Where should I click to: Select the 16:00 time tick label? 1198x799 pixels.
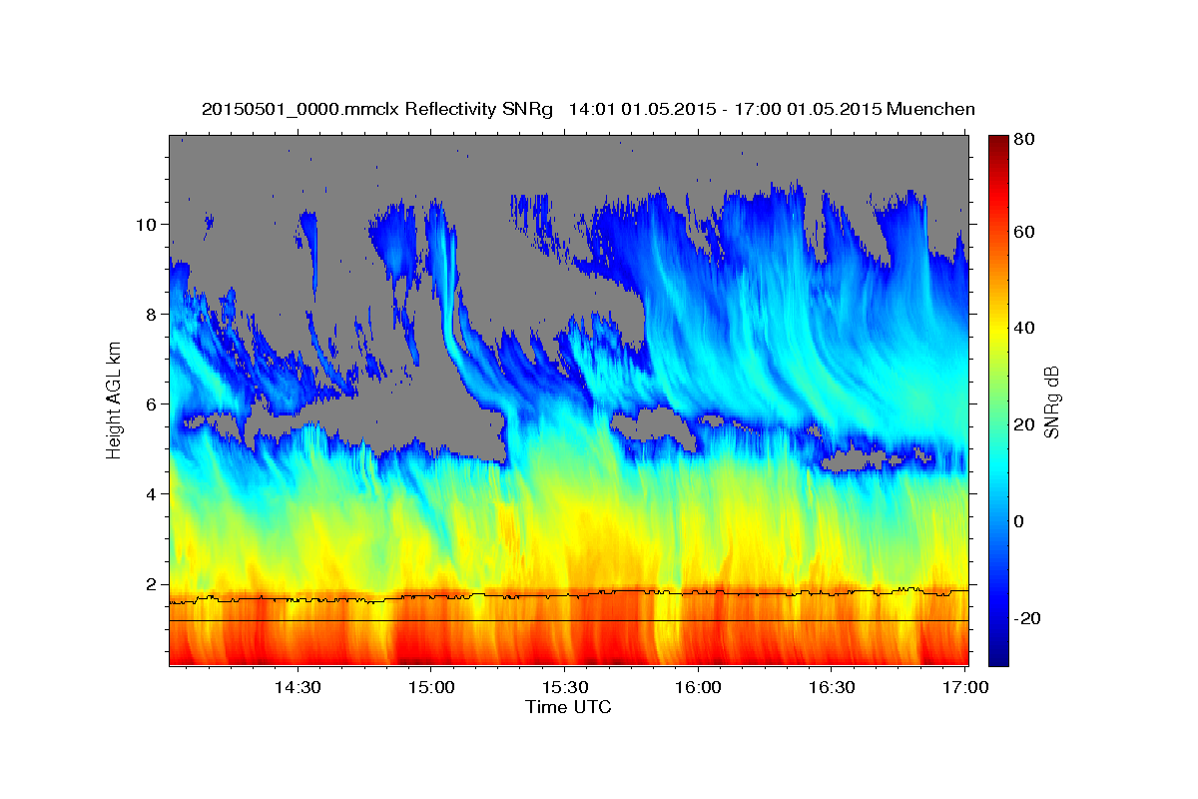pyautogui.click(x=698, y=688)
